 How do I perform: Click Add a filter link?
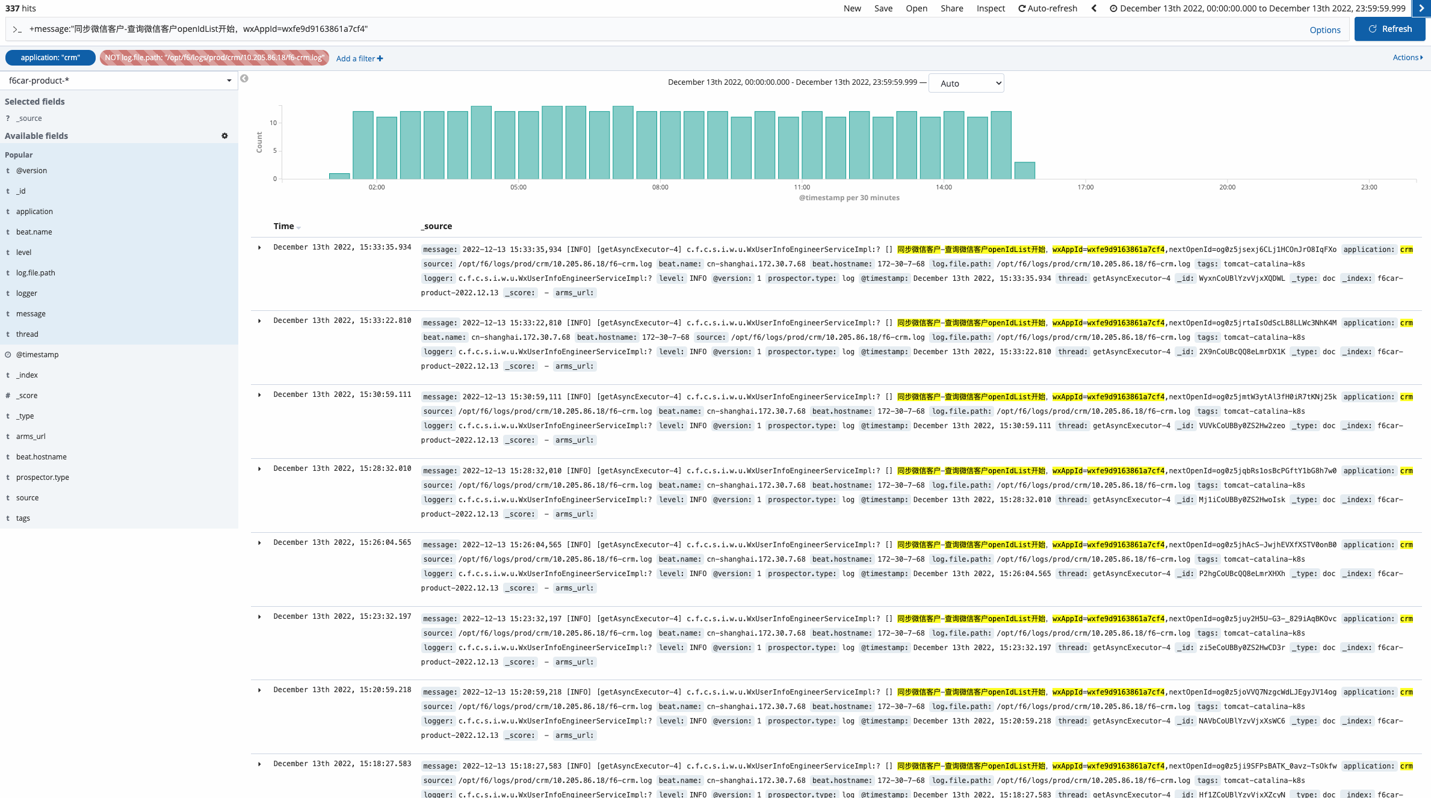tap(359, 58)
